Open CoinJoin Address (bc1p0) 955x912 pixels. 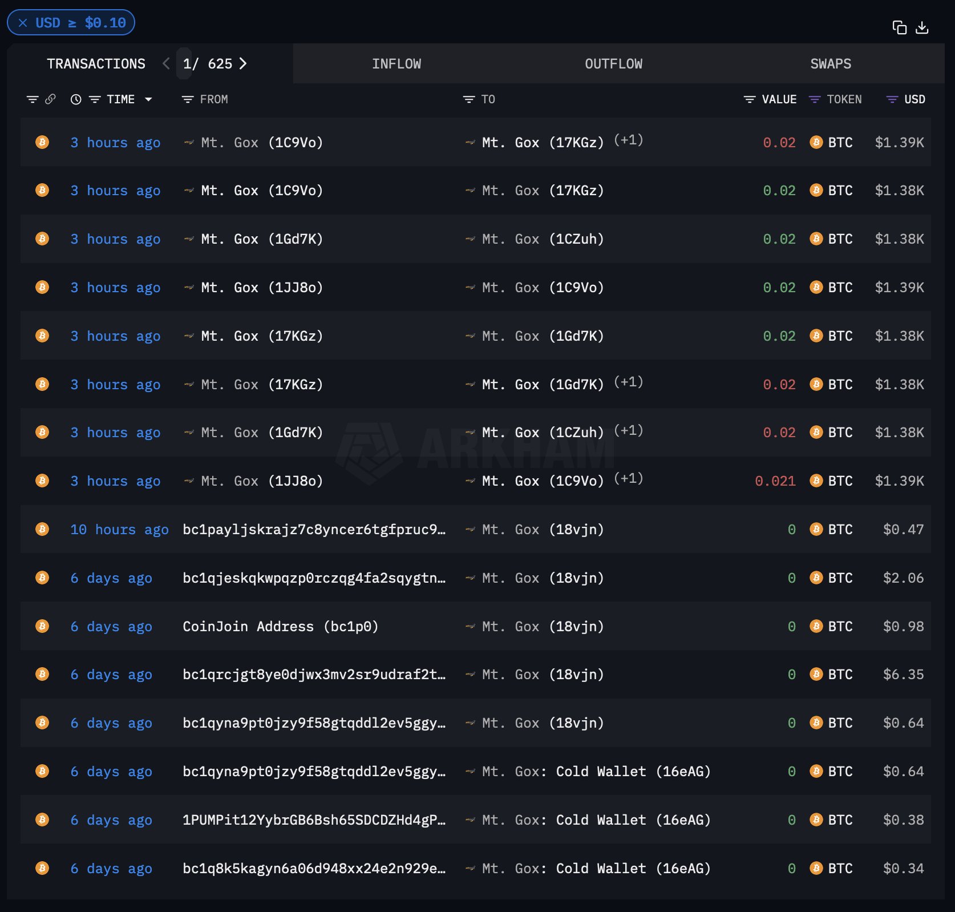pos(281,627)
